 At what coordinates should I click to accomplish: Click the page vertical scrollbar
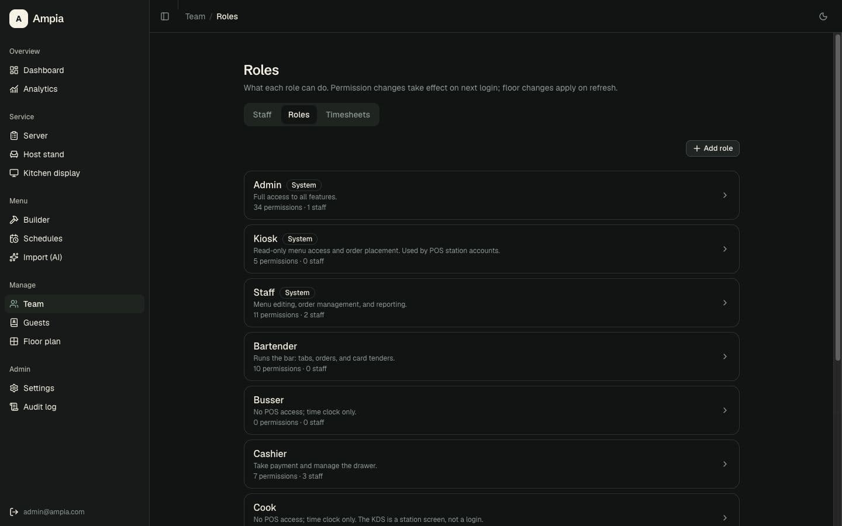pos(837,197)
